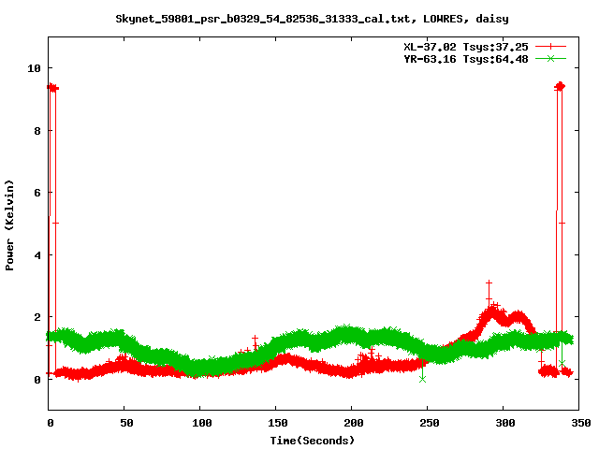Click the x-axis tick label 250
The image size is (599, 449).
click(x=429, y=423)
